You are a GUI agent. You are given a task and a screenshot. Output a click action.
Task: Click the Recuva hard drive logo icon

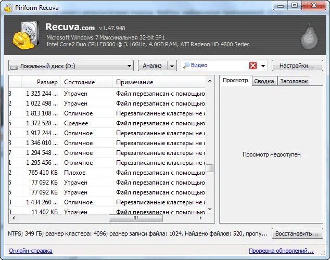[x=26, y=35]
